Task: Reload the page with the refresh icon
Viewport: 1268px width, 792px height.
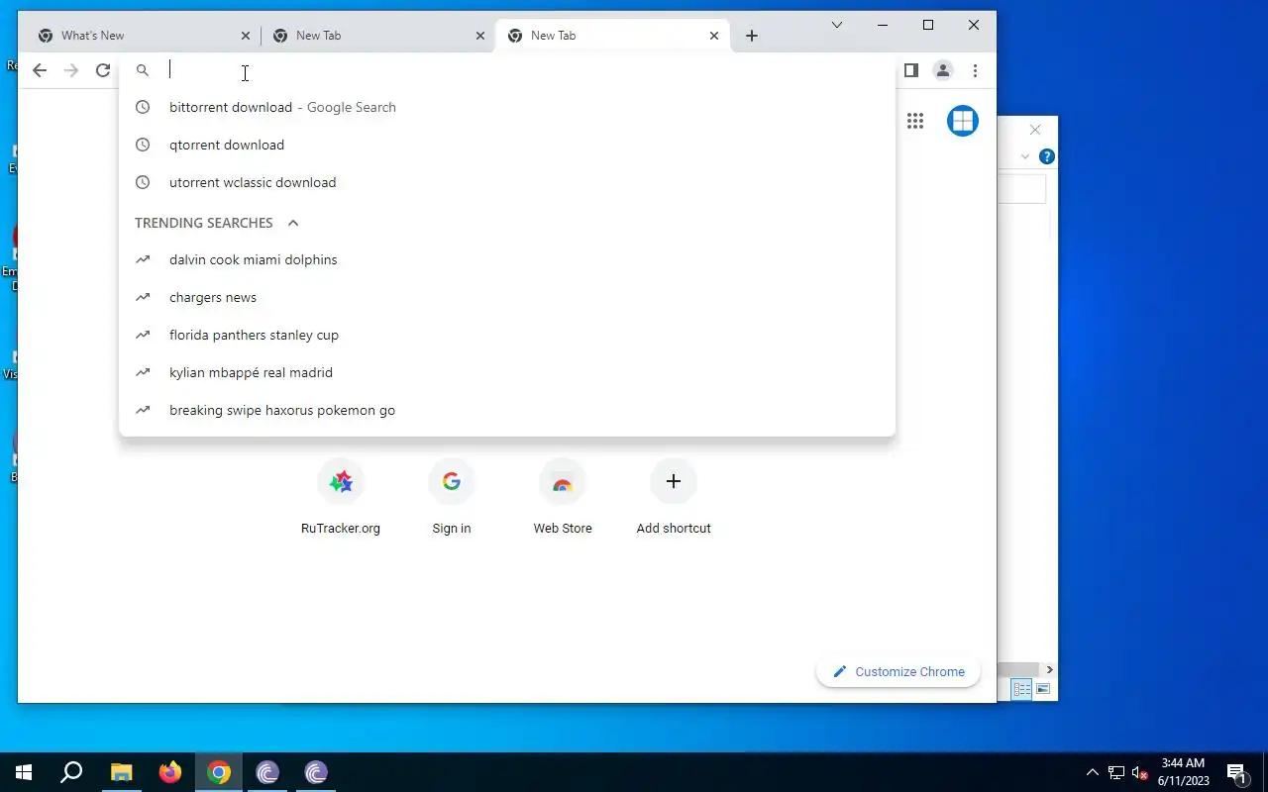Action: tap(103, 70)
